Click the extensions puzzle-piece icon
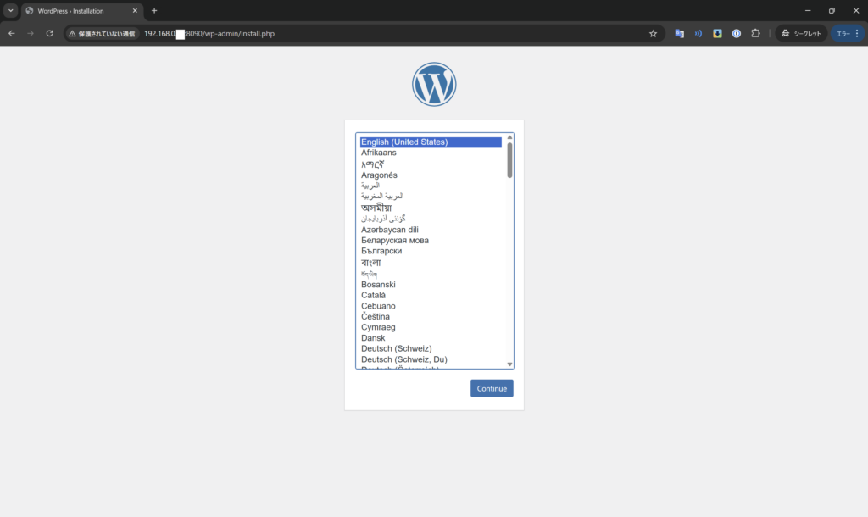The image size is (868, 517). click(755, 33)
